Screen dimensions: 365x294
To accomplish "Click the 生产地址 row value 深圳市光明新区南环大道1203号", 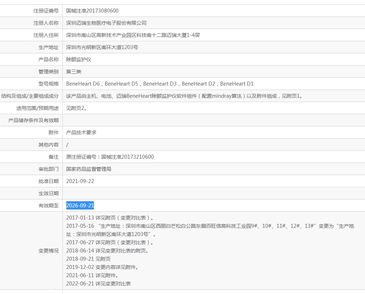I will pyautogui.click(x=102, y=47).
